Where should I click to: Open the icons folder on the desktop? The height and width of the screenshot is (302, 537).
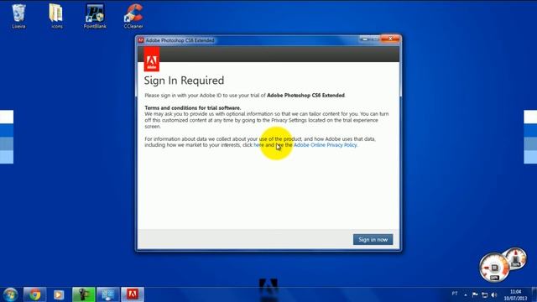point(56,16)
